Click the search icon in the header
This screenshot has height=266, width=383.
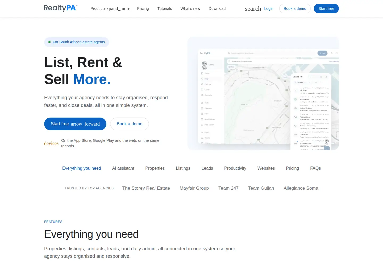(x=253, y=9)
